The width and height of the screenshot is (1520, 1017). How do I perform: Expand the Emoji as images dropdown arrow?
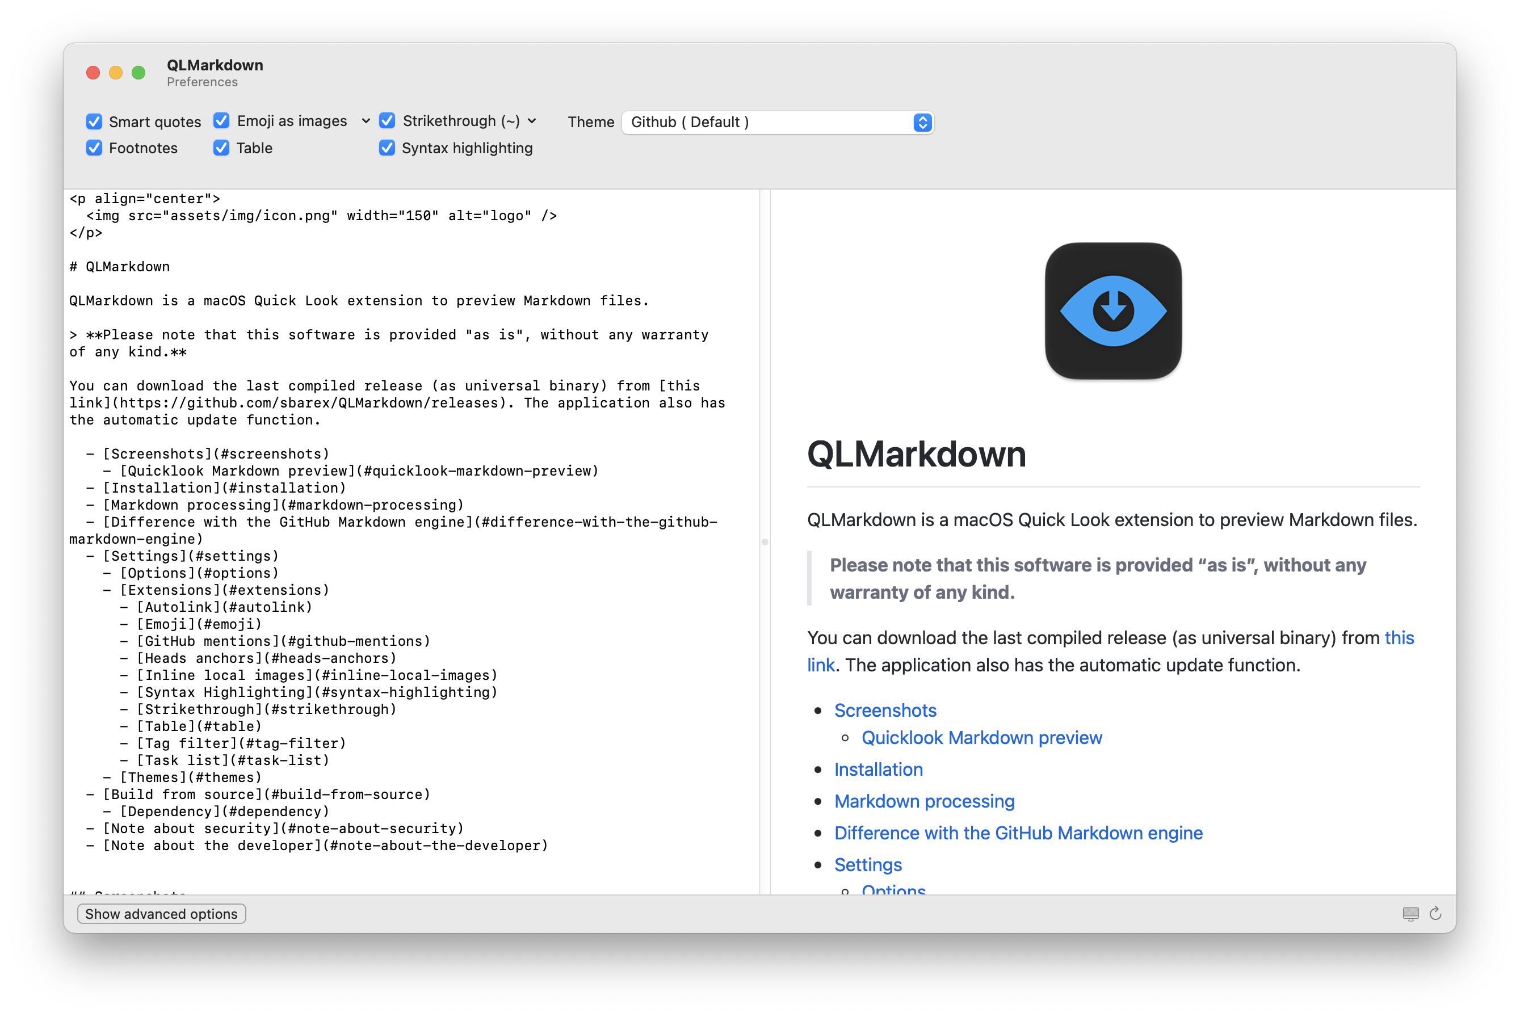365,121
